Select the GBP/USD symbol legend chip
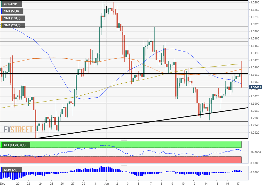Screen dimensions: 267x187 click(x=11, y=4)
